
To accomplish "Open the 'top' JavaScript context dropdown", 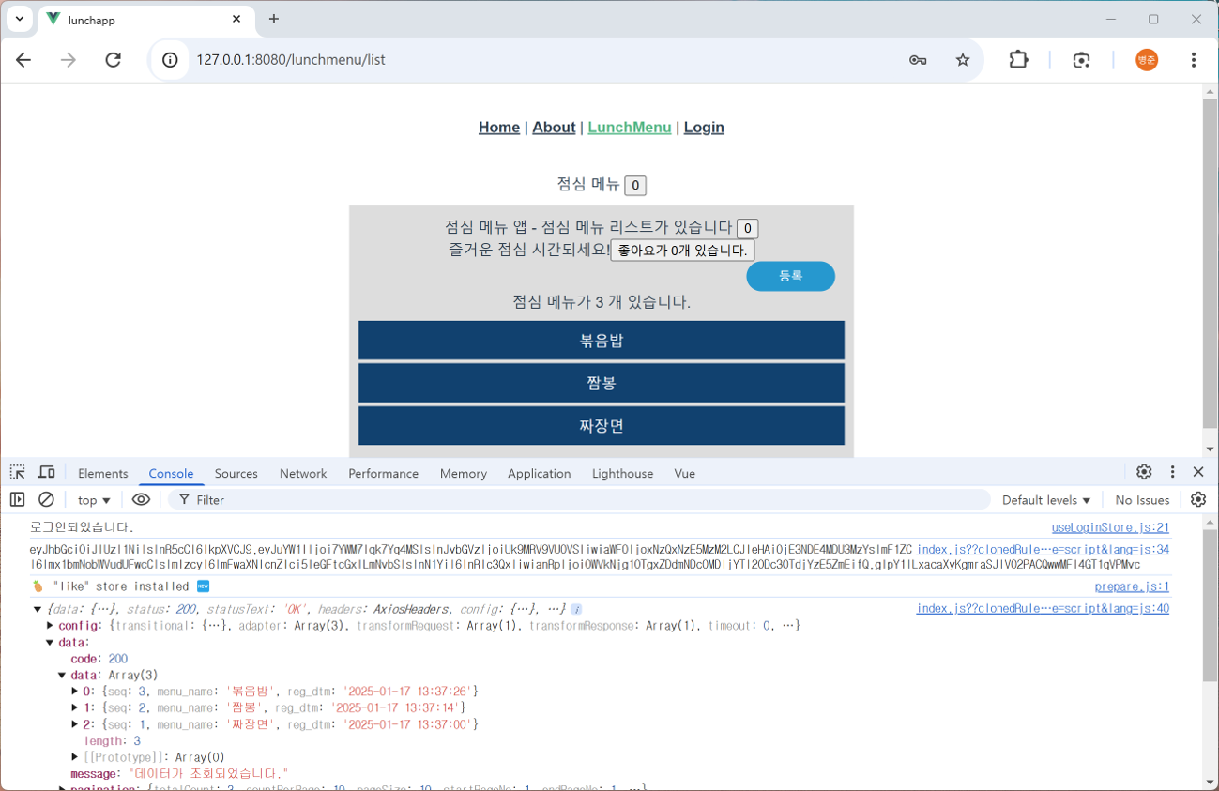I will tap(94, 500).
